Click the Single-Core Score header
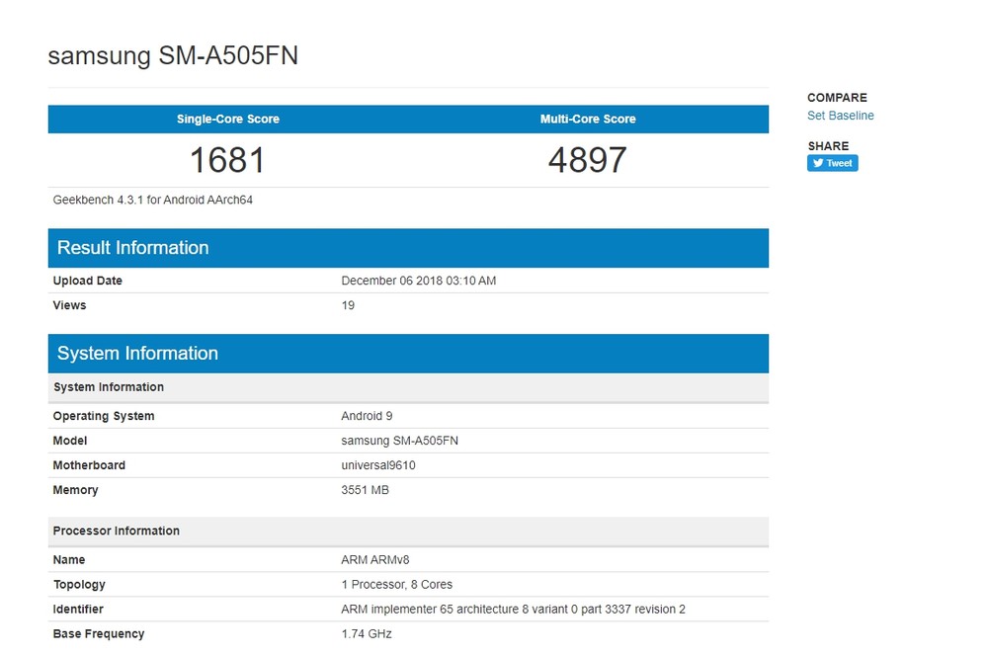The height and width of the screenshot is (656, 988). coord(227,120)
